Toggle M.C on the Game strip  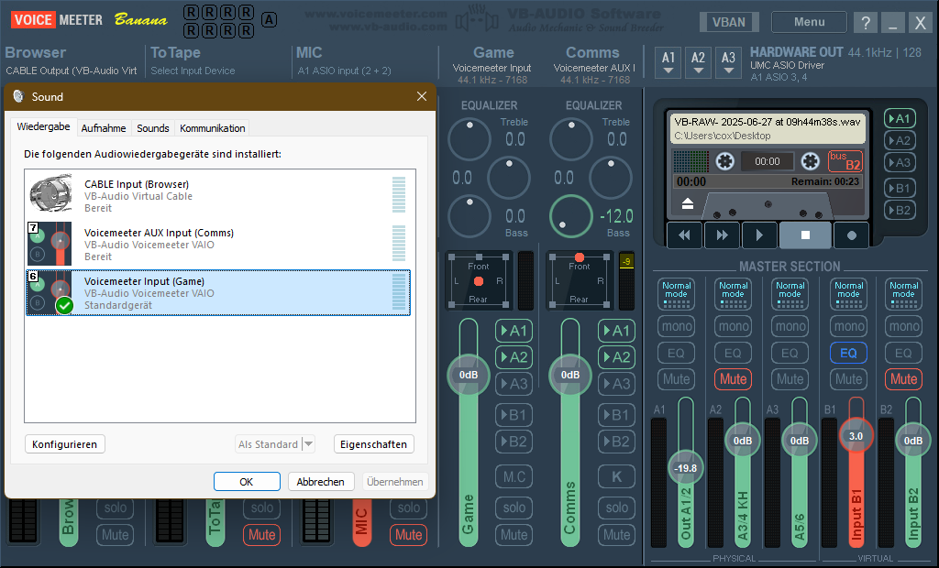coord(514,476)
